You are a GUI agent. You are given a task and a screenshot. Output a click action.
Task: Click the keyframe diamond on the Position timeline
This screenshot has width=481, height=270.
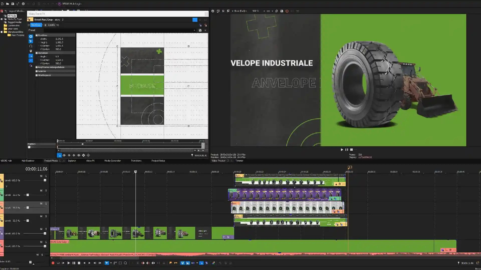pyautogui.click(x=82, y=144)
